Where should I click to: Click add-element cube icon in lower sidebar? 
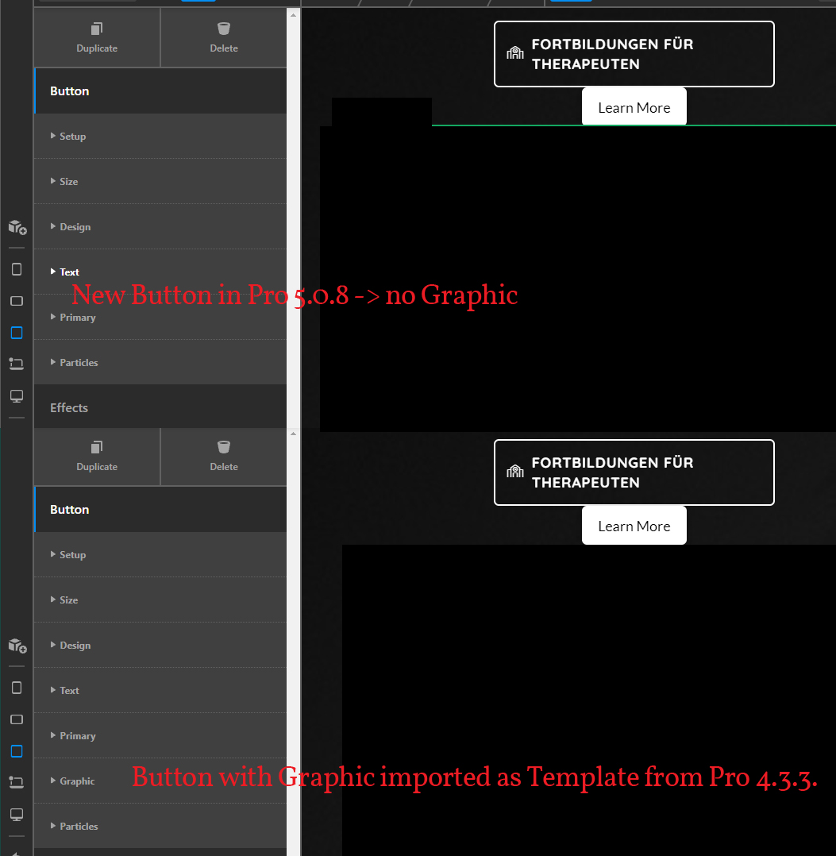pyautogui.click(x=17, y=646)
